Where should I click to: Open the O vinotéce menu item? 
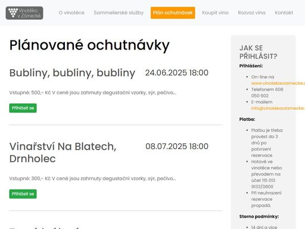[x=71, y=13]
